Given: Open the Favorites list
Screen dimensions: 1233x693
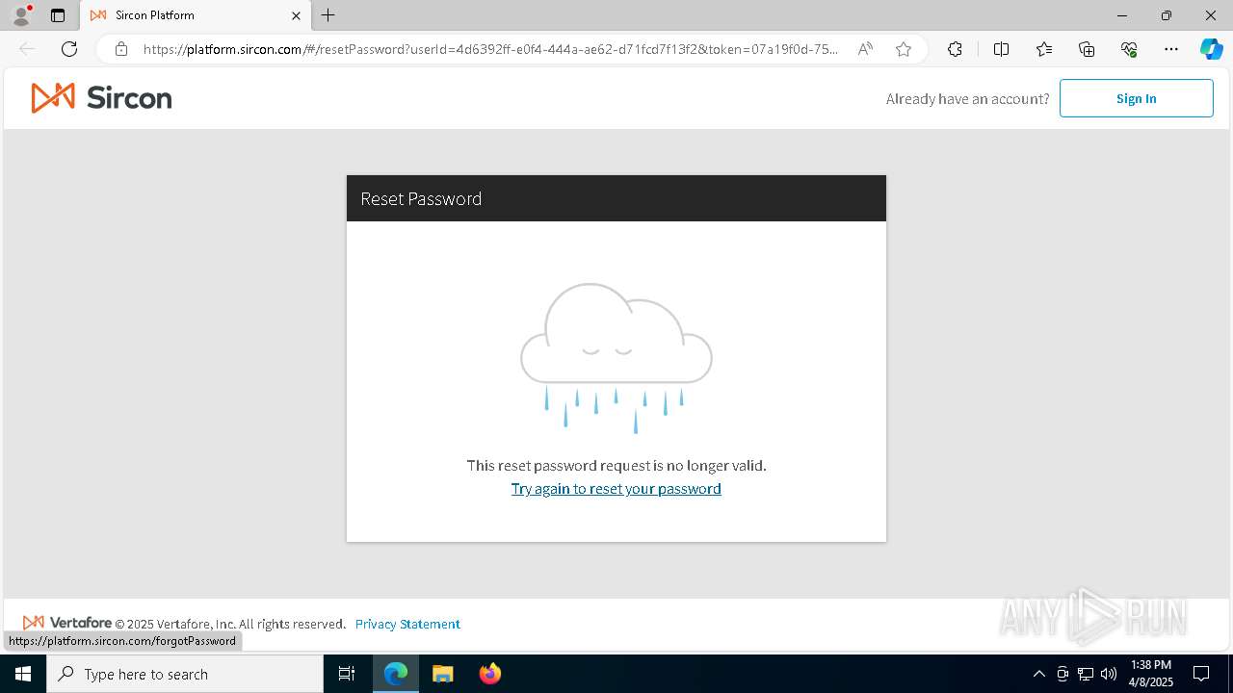Looking at the screenshot, I should tap(1044, 49).
